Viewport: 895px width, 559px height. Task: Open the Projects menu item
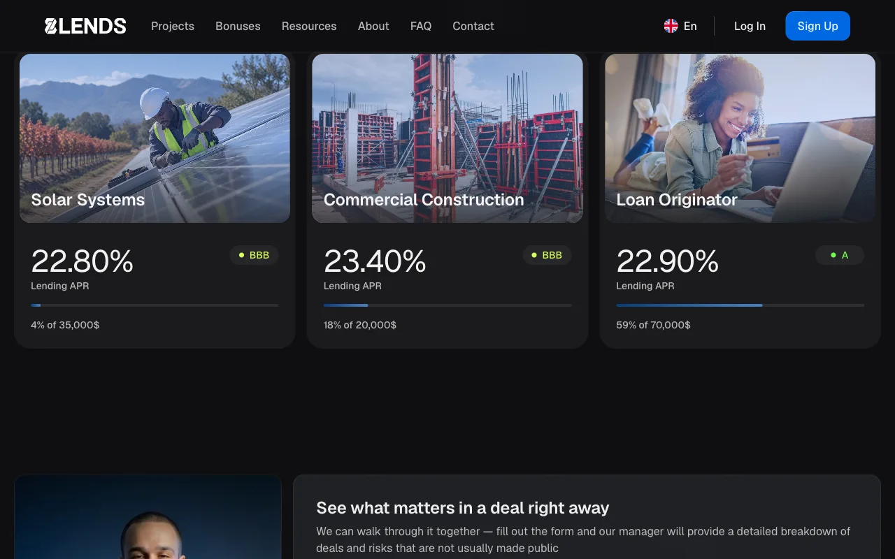pyautogui.click(x=173, y=26)
